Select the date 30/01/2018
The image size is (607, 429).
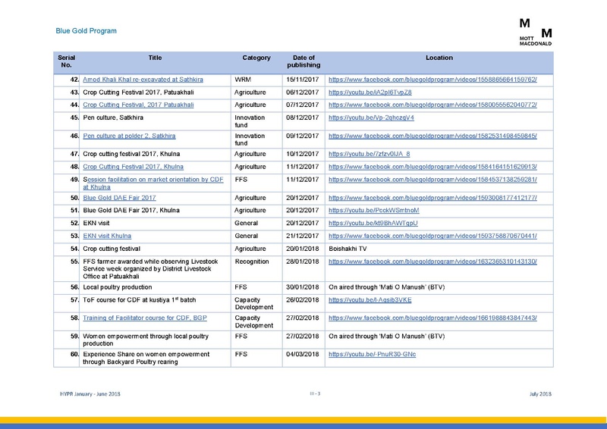pos(302,287)
